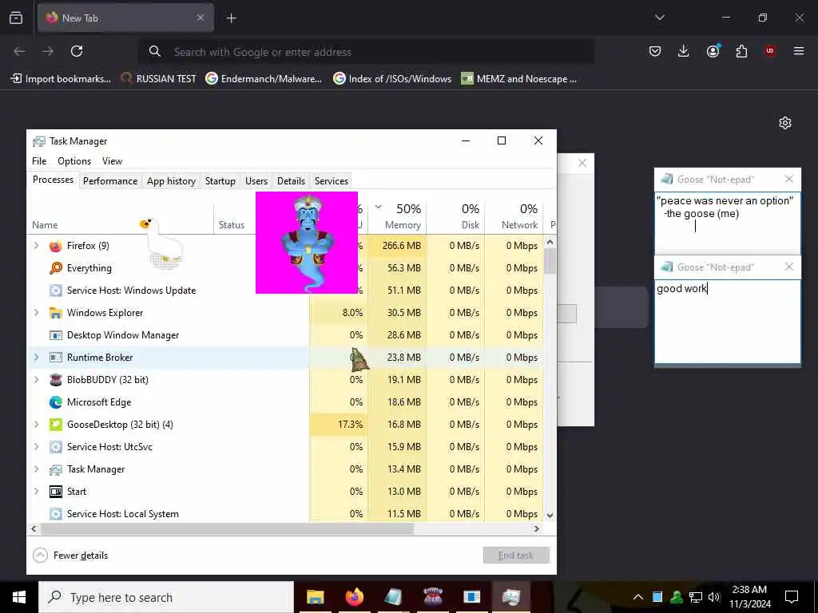
Task: Collapse Task Manager with Fewer details
Action: coord(70,556)
